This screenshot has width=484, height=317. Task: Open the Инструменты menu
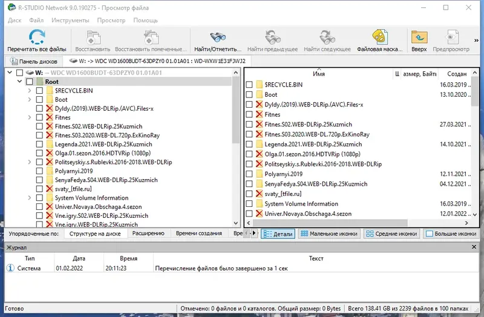pyautogui.click(x=70, y=21)
